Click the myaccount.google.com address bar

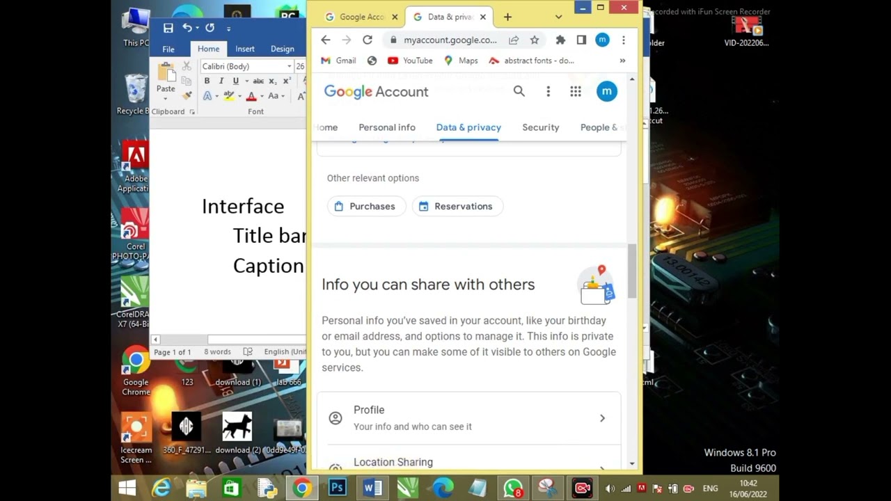[450, 40]
